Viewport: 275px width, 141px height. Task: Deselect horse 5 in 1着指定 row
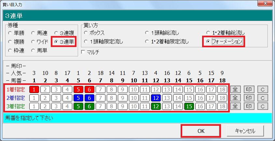coord(78,90)
